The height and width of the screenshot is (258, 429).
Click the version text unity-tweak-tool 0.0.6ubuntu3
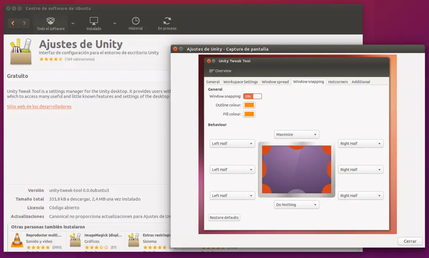pos(79,190)
